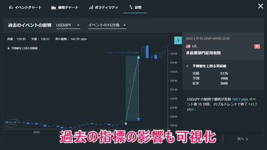The width and height of the screenshot is (267, 150).
Task: Click the event date 2023 2月 03 22:30
Action: click(208, 38)
